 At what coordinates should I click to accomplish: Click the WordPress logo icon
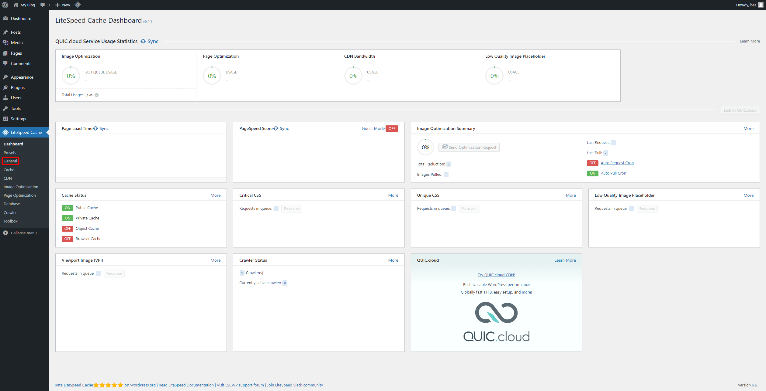(x=5, y=5)
